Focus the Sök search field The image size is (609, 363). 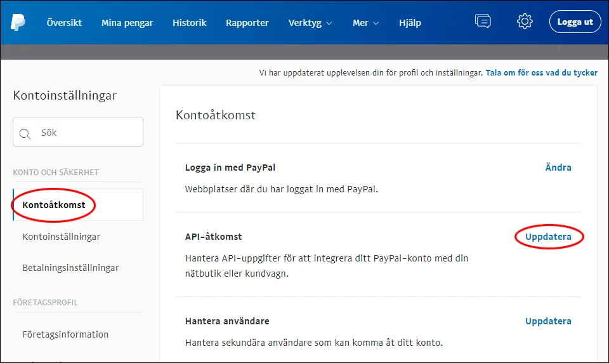pos(78,132)
